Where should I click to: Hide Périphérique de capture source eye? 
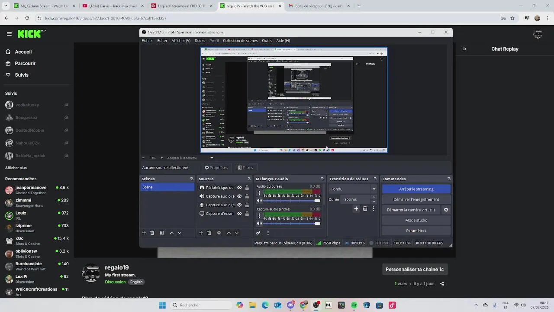point(239,188)
